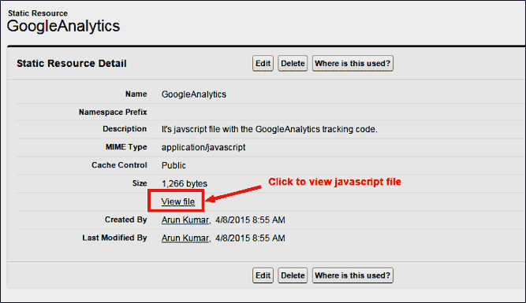Click the 1,266 bytes size value
Image resolution: width=526 pixels, height=303 pixels.
[185, 183]
